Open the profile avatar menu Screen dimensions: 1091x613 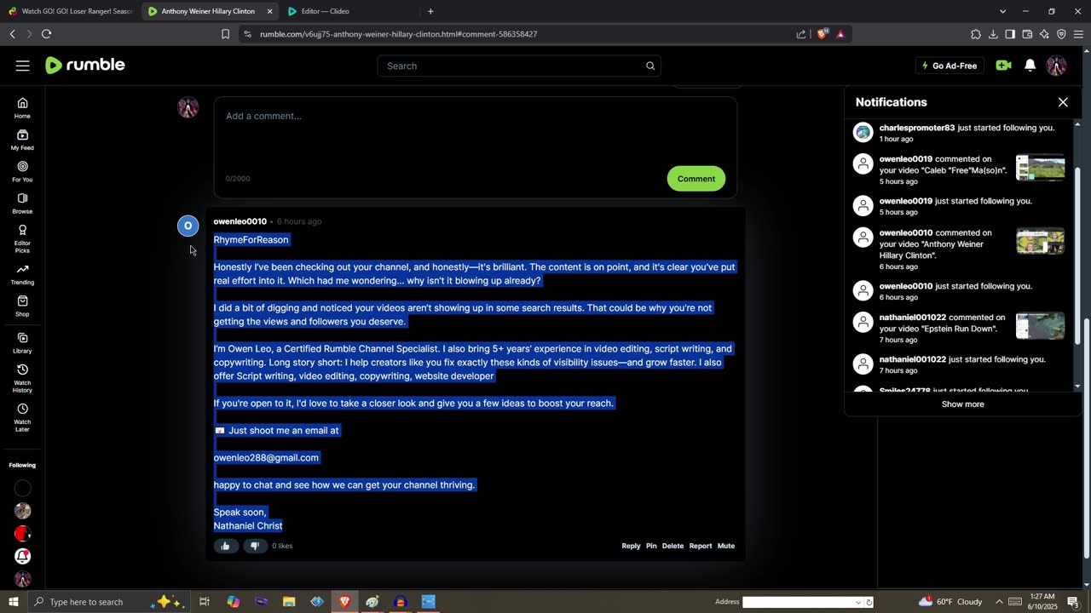[x=1056, y=66]
